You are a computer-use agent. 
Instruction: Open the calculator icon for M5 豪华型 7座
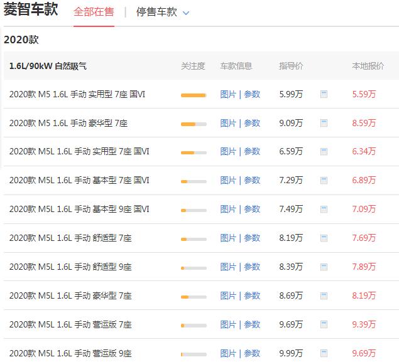click(324, 123)
